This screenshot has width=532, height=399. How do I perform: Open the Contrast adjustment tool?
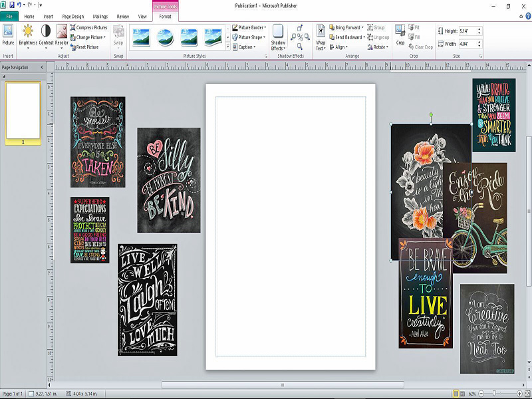(x=46, y=36)
